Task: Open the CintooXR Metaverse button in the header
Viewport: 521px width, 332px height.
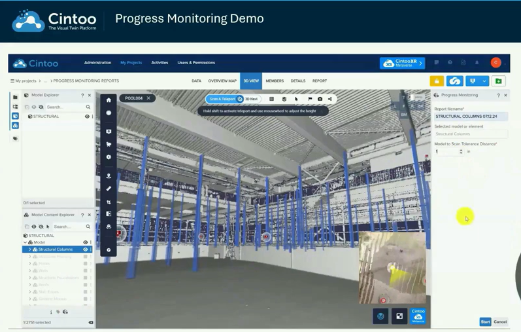Action: 403,63
